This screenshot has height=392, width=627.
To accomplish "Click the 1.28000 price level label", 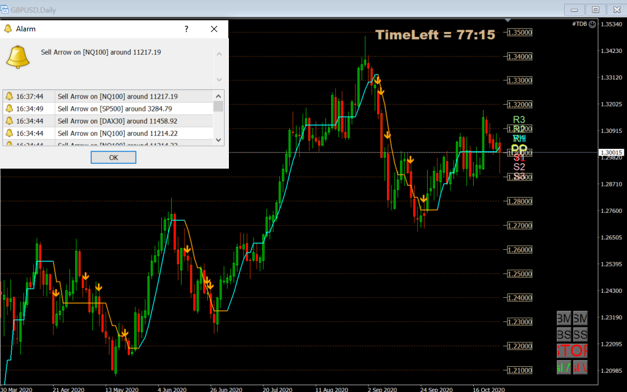I will (x=520, y=201).
